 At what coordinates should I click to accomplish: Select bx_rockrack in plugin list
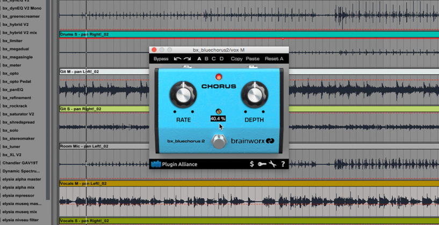pos(15,106)
